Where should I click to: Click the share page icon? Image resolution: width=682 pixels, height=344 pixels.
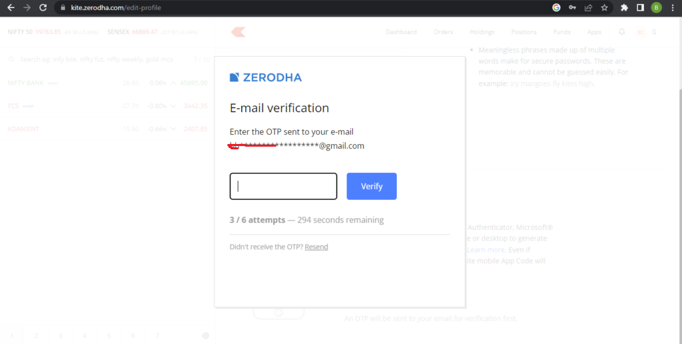pyautogui.click(x=589, y=7)
